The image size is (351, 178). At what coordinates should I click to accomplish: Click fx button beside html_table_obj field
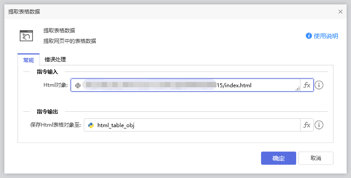coord(307,125)
